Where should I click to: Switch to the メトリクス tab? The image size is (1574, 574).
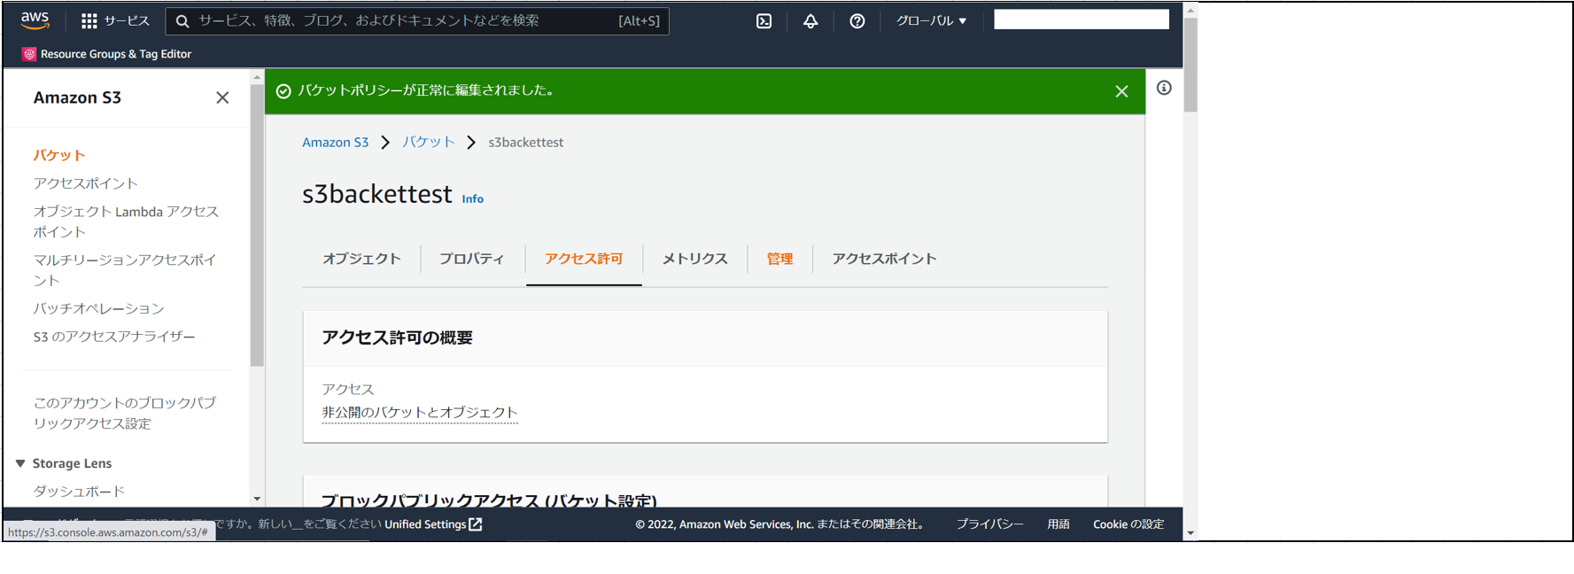point(695,259)
